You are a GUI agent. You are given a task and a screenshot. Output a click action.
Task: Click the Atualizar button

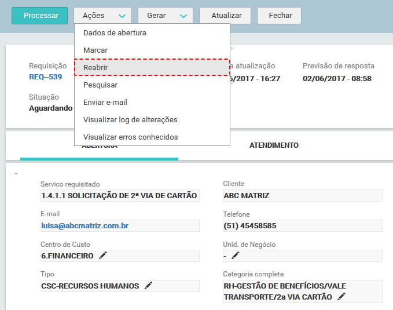225,16
